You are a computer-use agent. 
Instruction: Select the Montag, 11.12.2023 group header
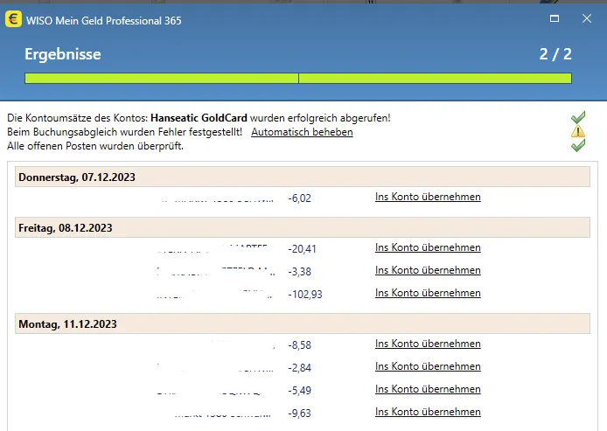tap(66, 324)
